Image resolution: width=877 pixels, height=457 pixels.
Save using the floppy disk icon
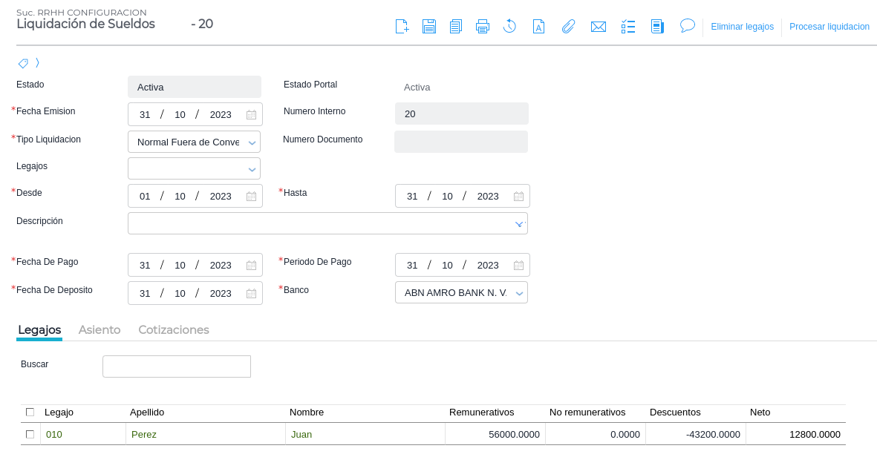(x=428, y=27)
